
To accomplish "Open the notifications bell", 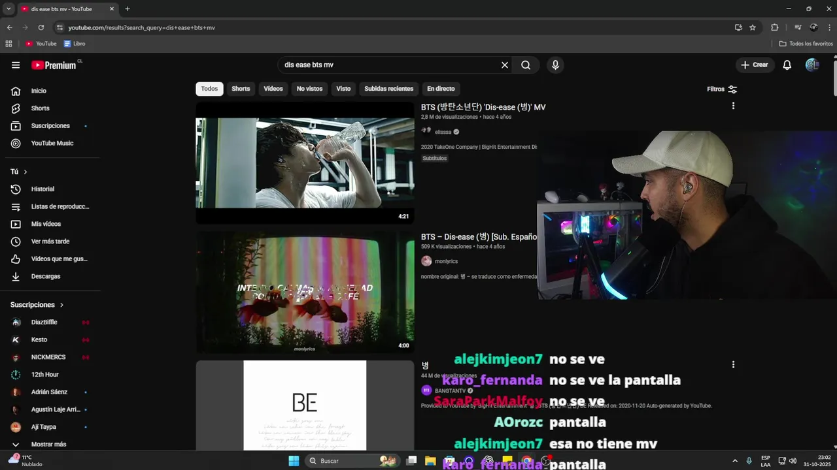I will click(787, 65).
